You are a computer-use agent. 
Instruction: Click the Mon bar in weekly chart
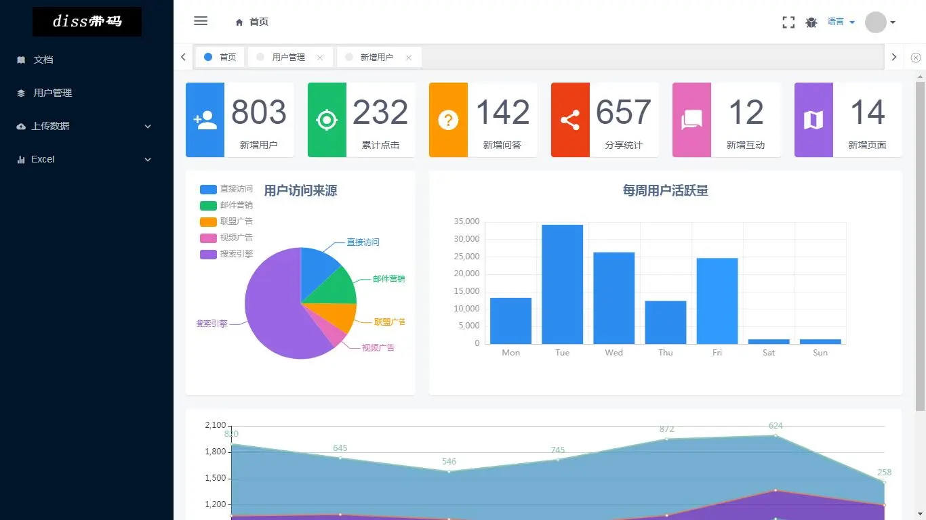[x=511, y=321]
